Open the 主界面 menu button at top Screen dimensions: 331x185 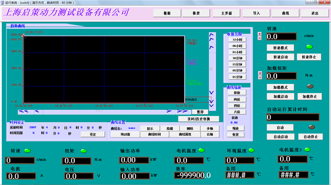(x=226, y=13)
